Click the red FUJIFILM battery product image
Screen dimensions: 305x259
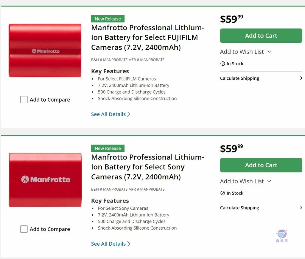[45, 50]
